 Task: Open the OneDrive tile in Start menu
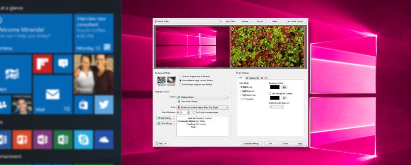[104, 140]
